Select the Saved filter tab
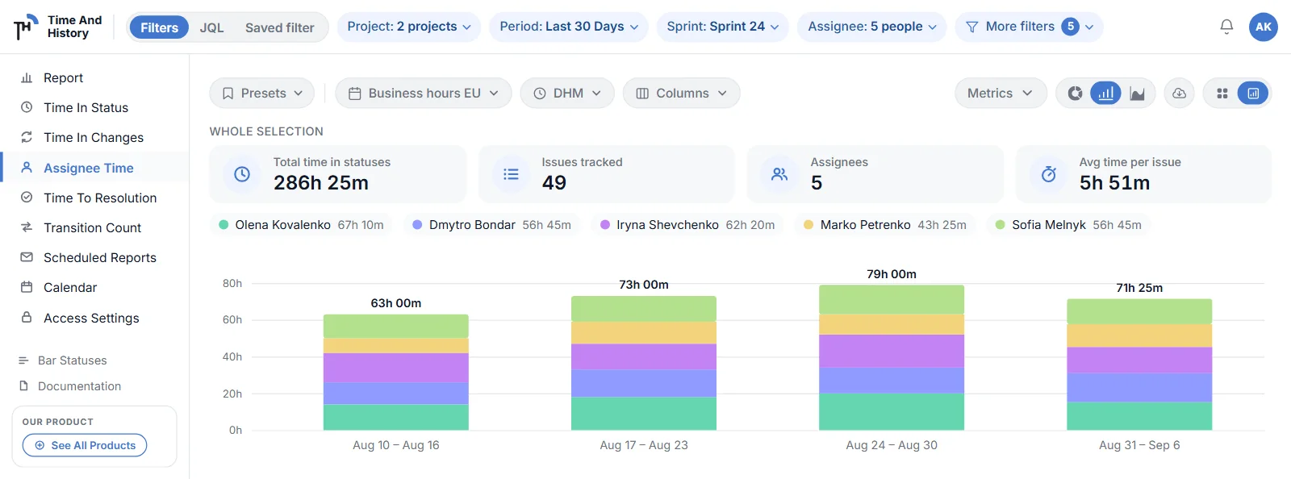 coord(279,27)
